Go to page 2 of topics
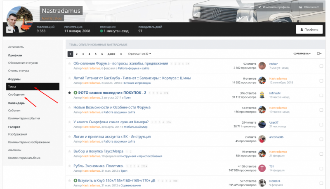330x189 pixels. click(77, 54)
